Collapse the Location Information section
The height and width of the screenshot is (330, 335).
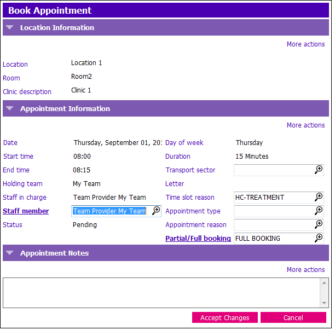[x=10, y=27]
